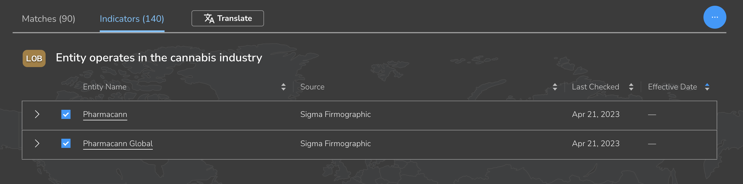Sort by Effective Date column arrows

pos(707,87)
